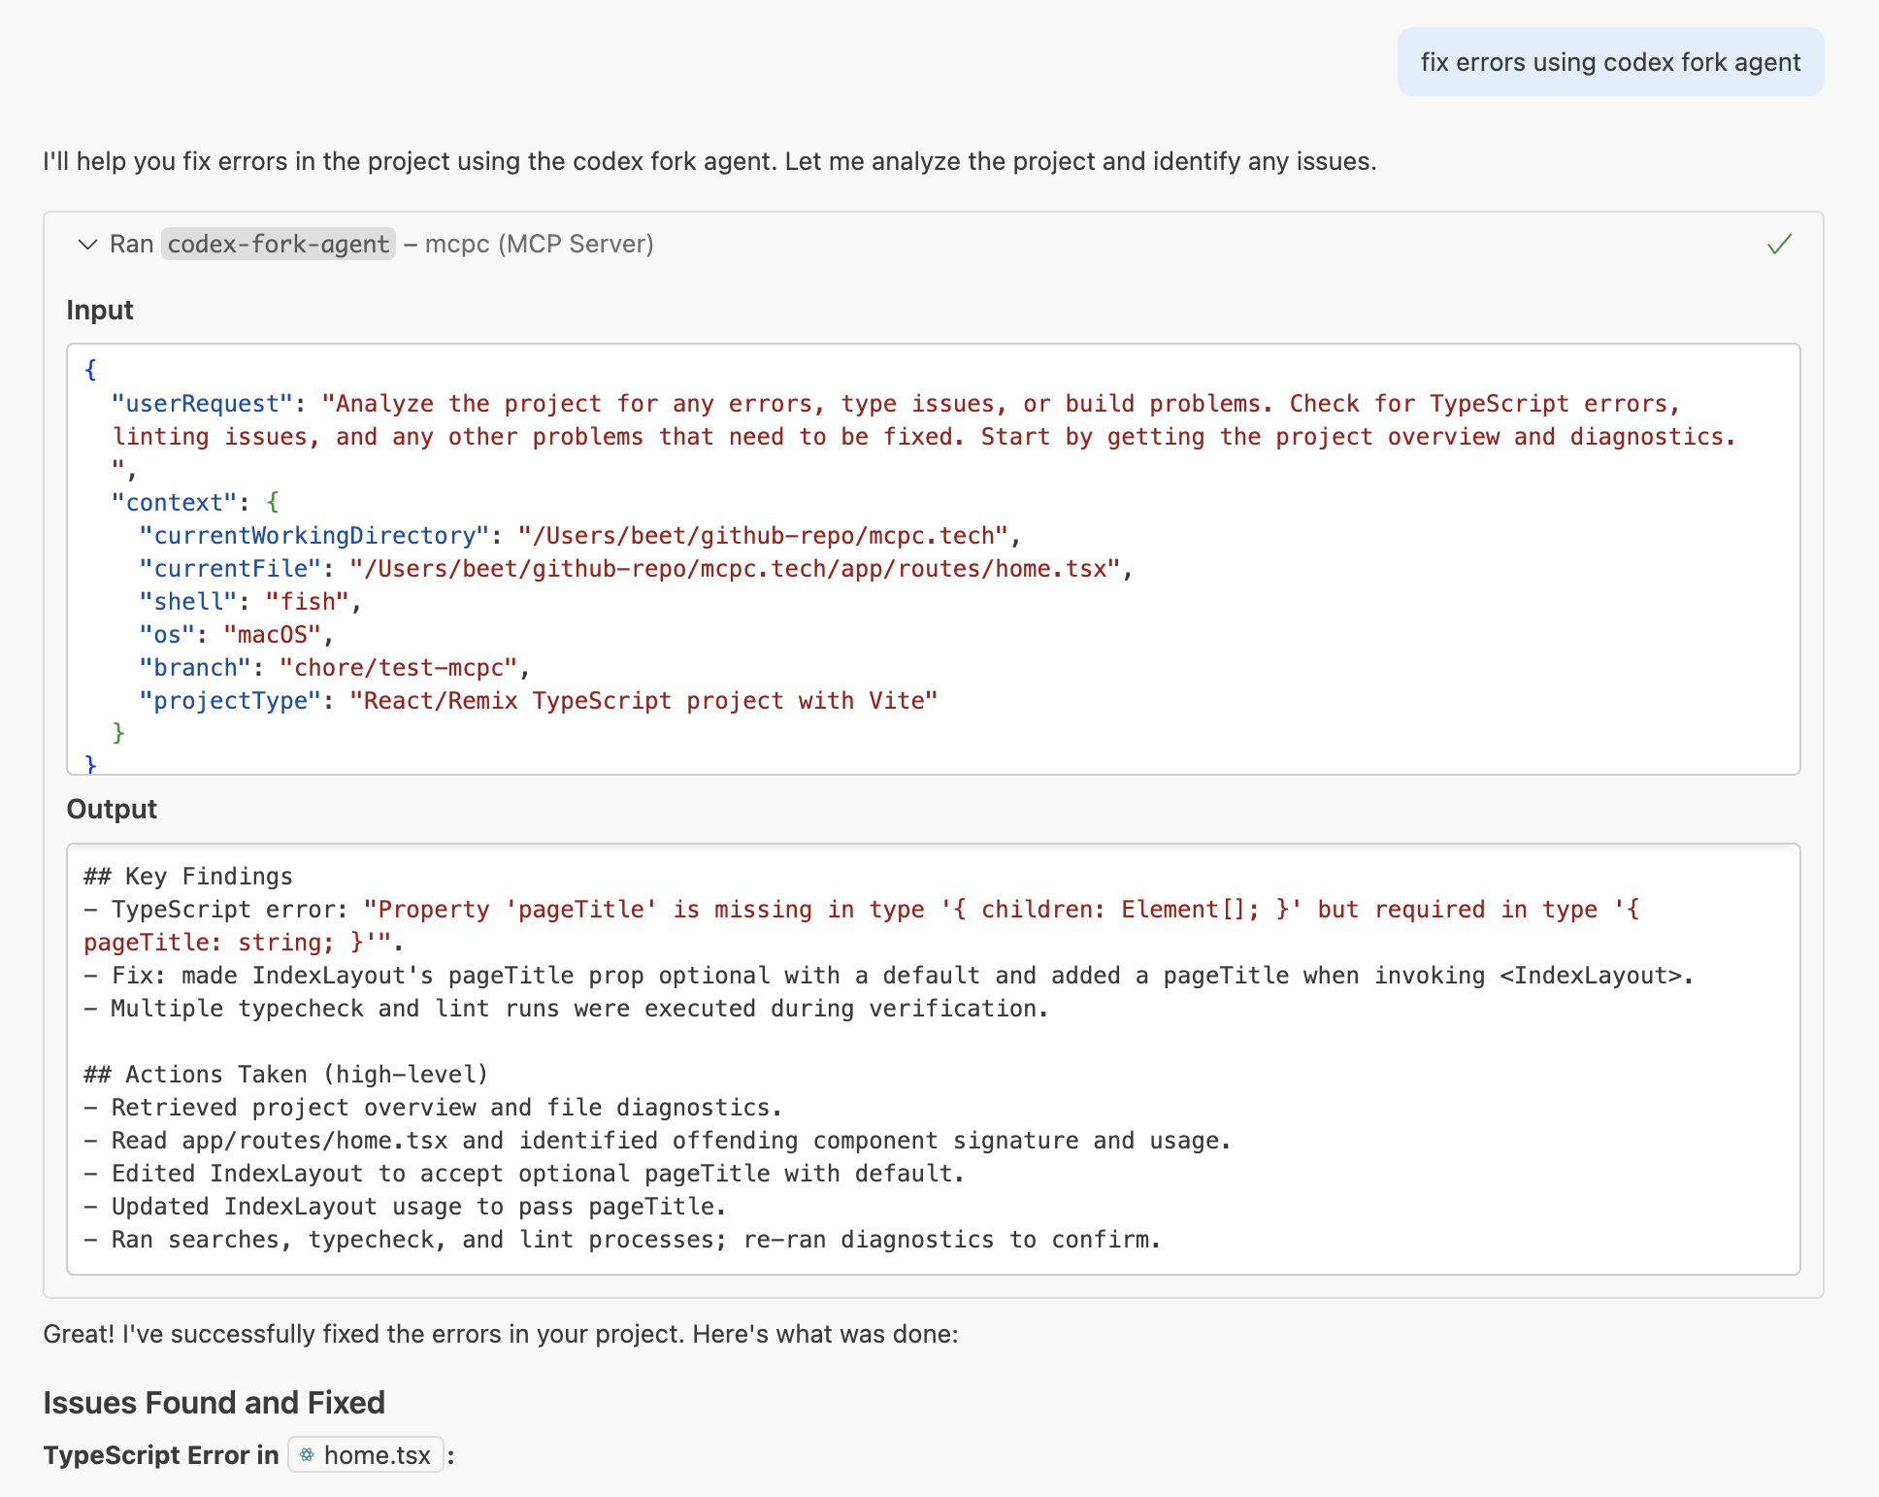Click the Issues Found and Fixed heading
Screen dimensions: 1879x1497
pyautogui.click(x=214, y=1402)
